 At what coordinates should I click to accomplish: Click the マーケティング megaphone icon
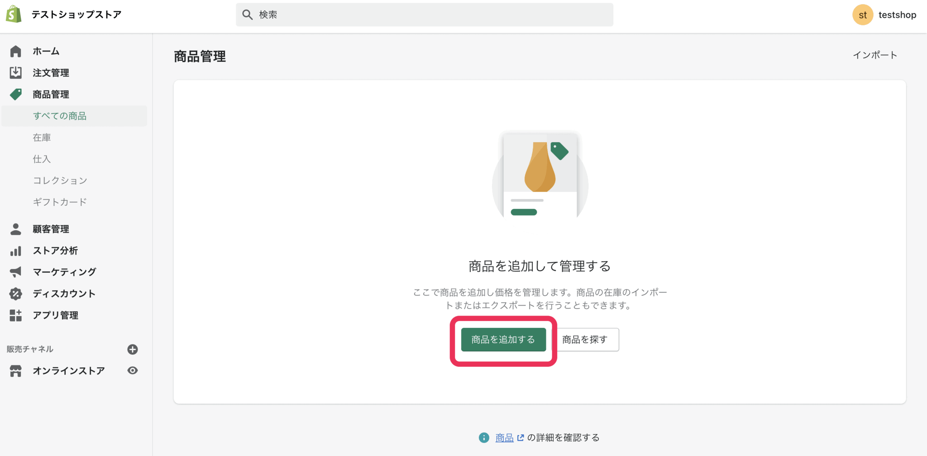(x=16, y=272)
